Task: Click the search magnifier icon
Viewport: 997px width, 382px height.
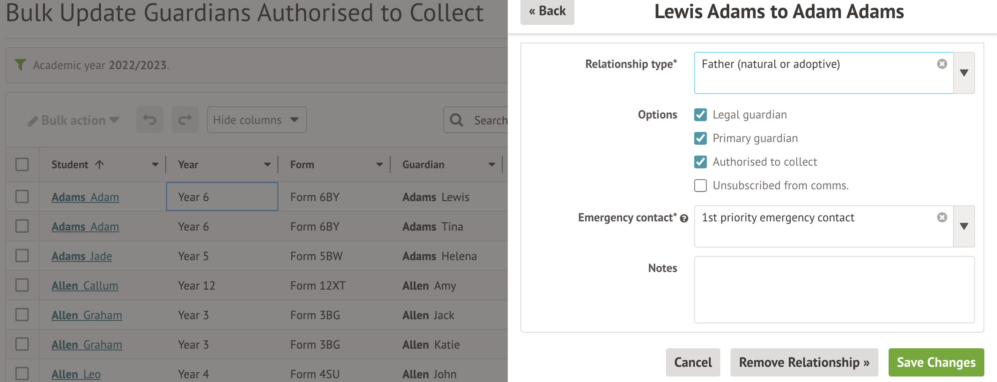Action: pyautogui.click(x=456, y=120)
